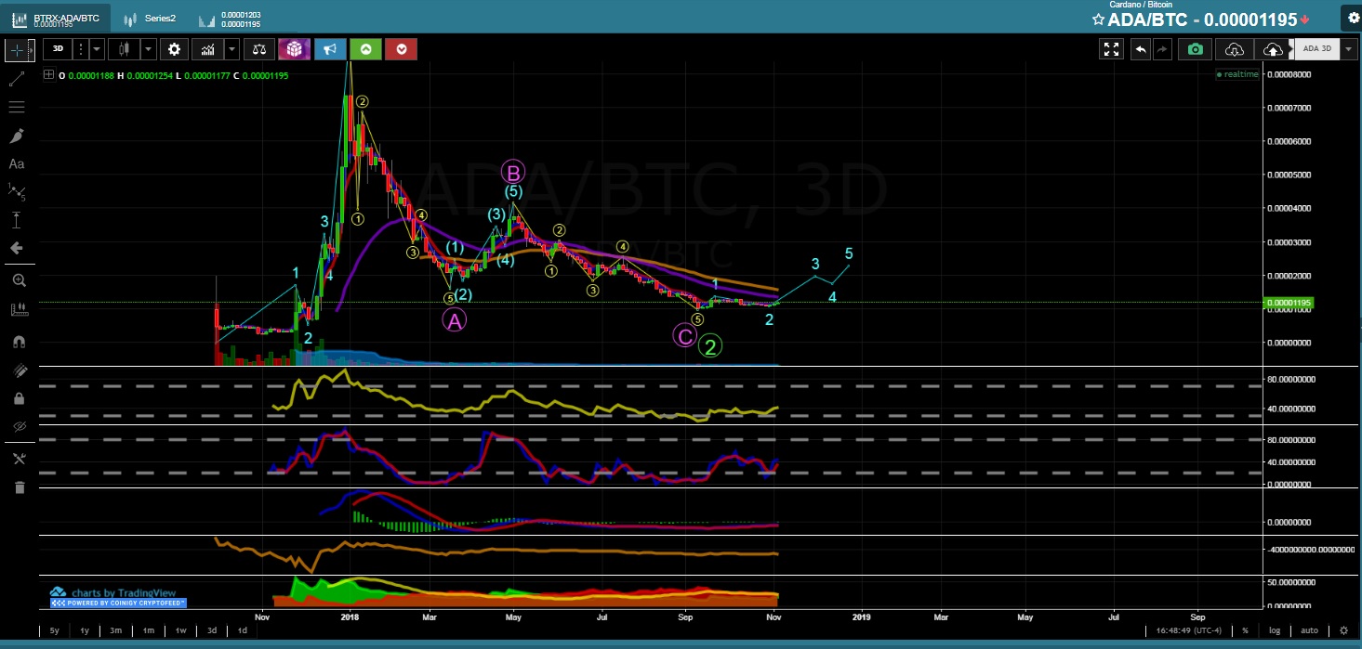Open the 3D interval selector
Screen dimensions: 1362x649
tap(58, 49)
